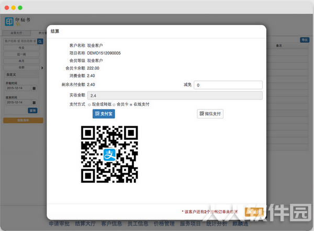
Task: Filter by 今天
Action: [x=21, y=48]
